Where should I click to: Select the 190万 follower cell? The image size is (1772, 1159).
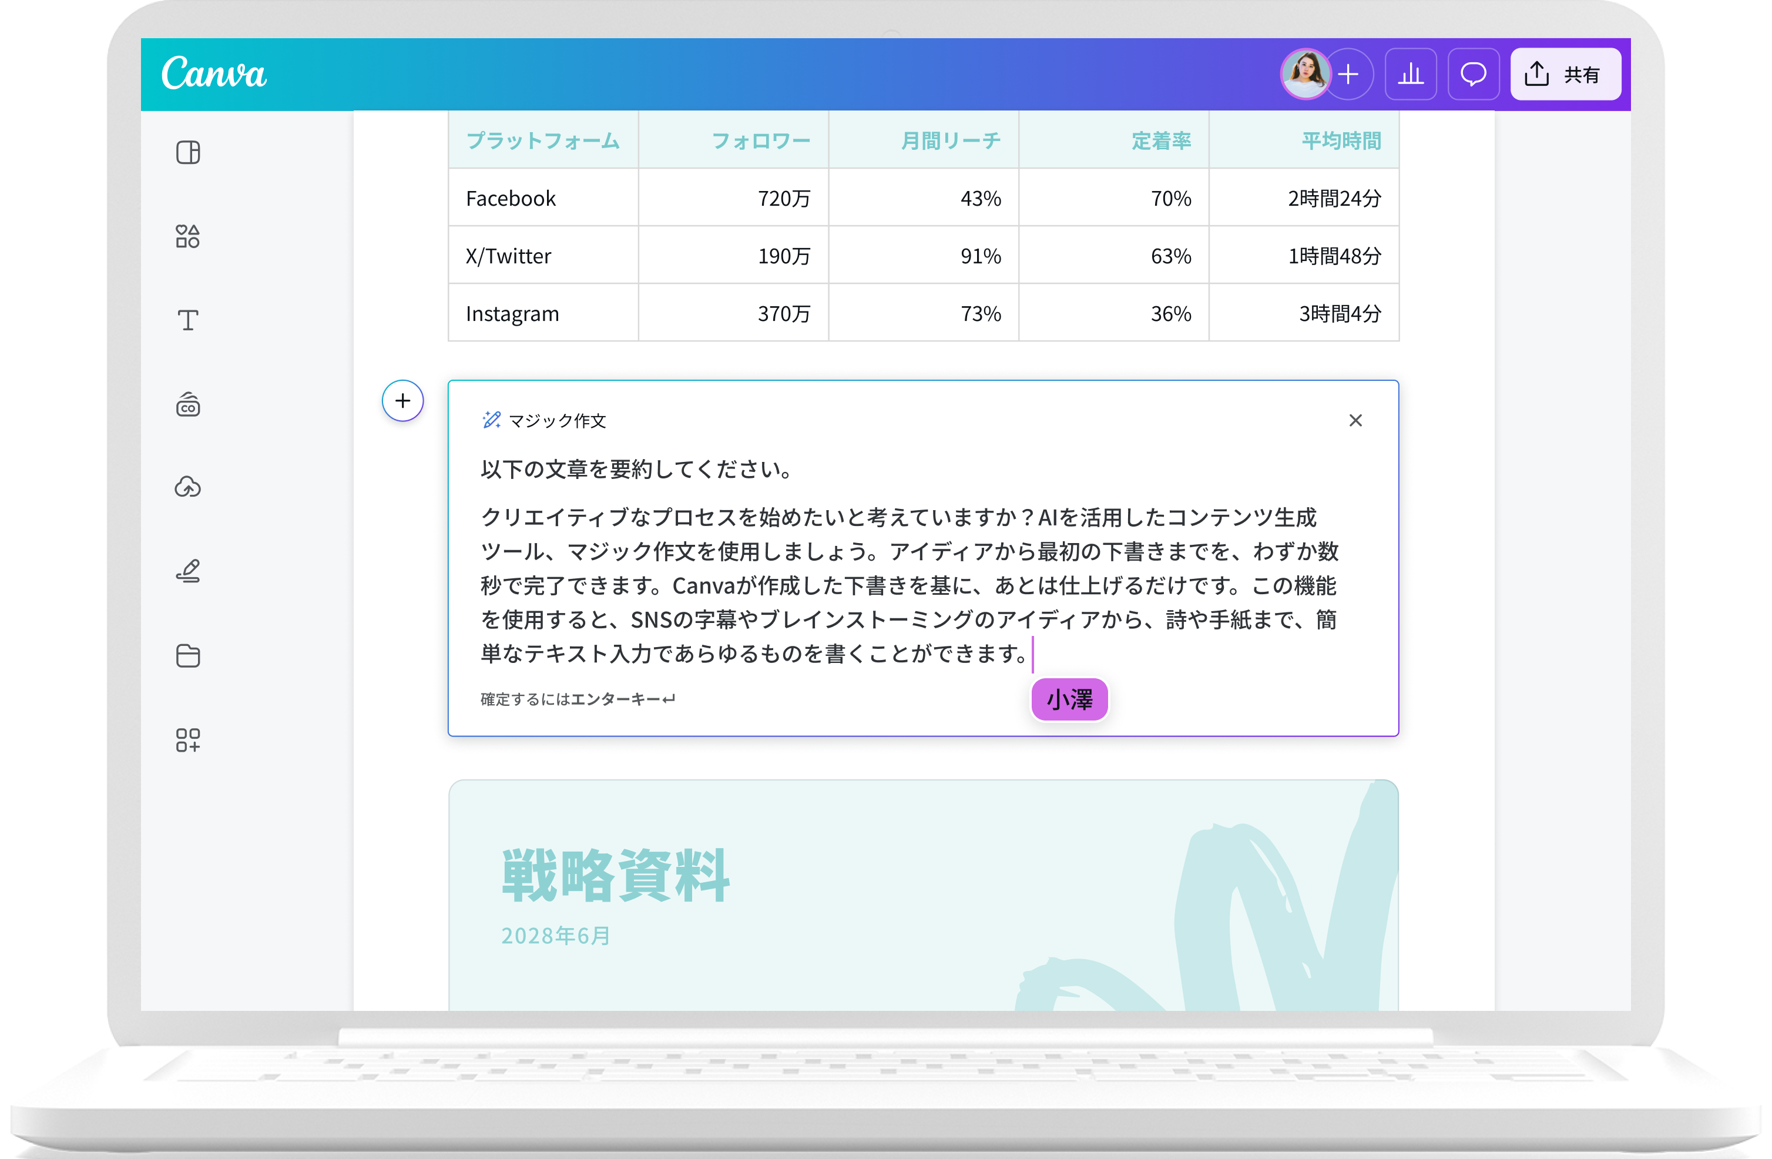[x=733, y=256]
